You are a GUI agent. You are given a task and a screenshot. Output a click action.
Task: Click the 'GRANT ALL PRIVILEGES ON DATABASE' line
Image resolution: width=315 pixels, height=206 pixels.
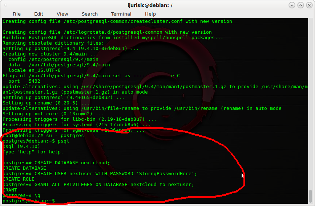pyautogui.click(x=98, y=184)
